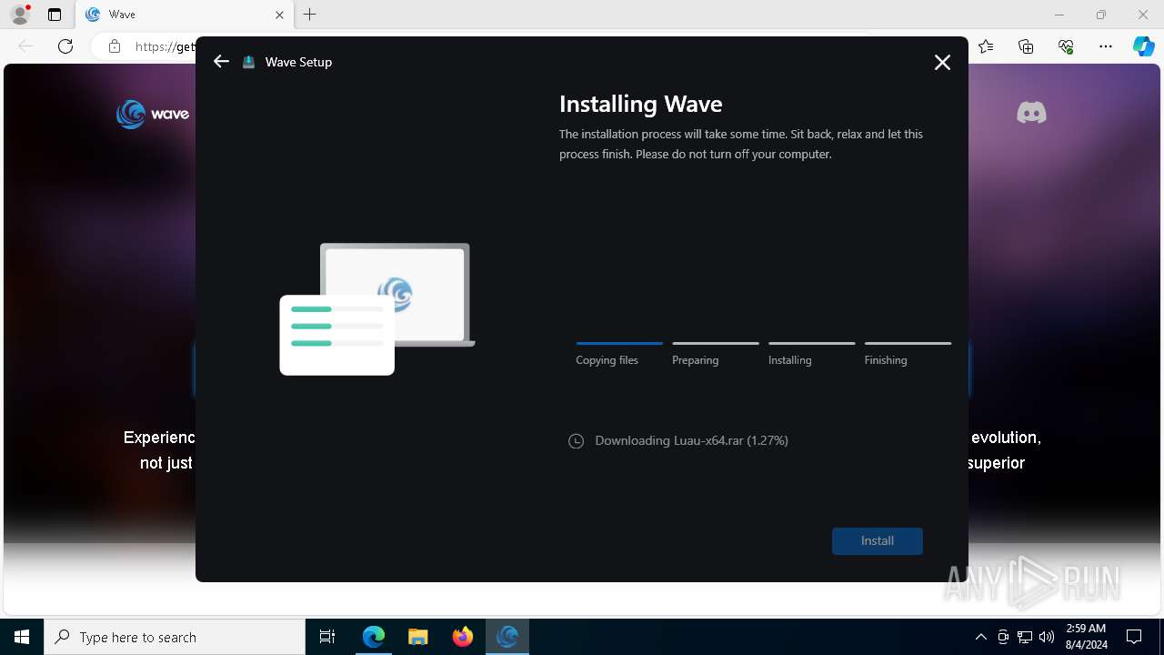
Task: Click the Finishing progress step bar
Action: coord(908,343)
